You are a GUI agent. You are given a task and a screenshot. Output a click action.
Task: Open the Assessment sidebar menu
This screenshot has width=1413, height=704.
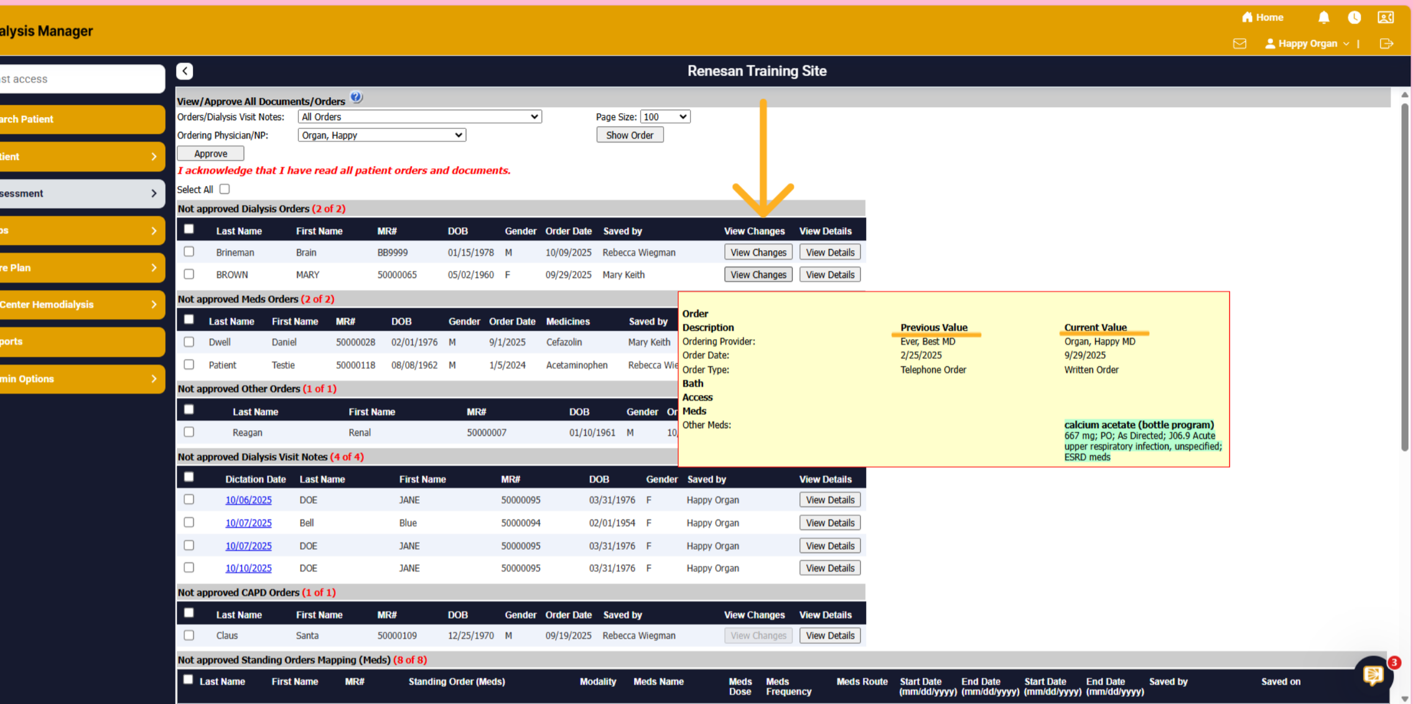(x=81, y=193)
